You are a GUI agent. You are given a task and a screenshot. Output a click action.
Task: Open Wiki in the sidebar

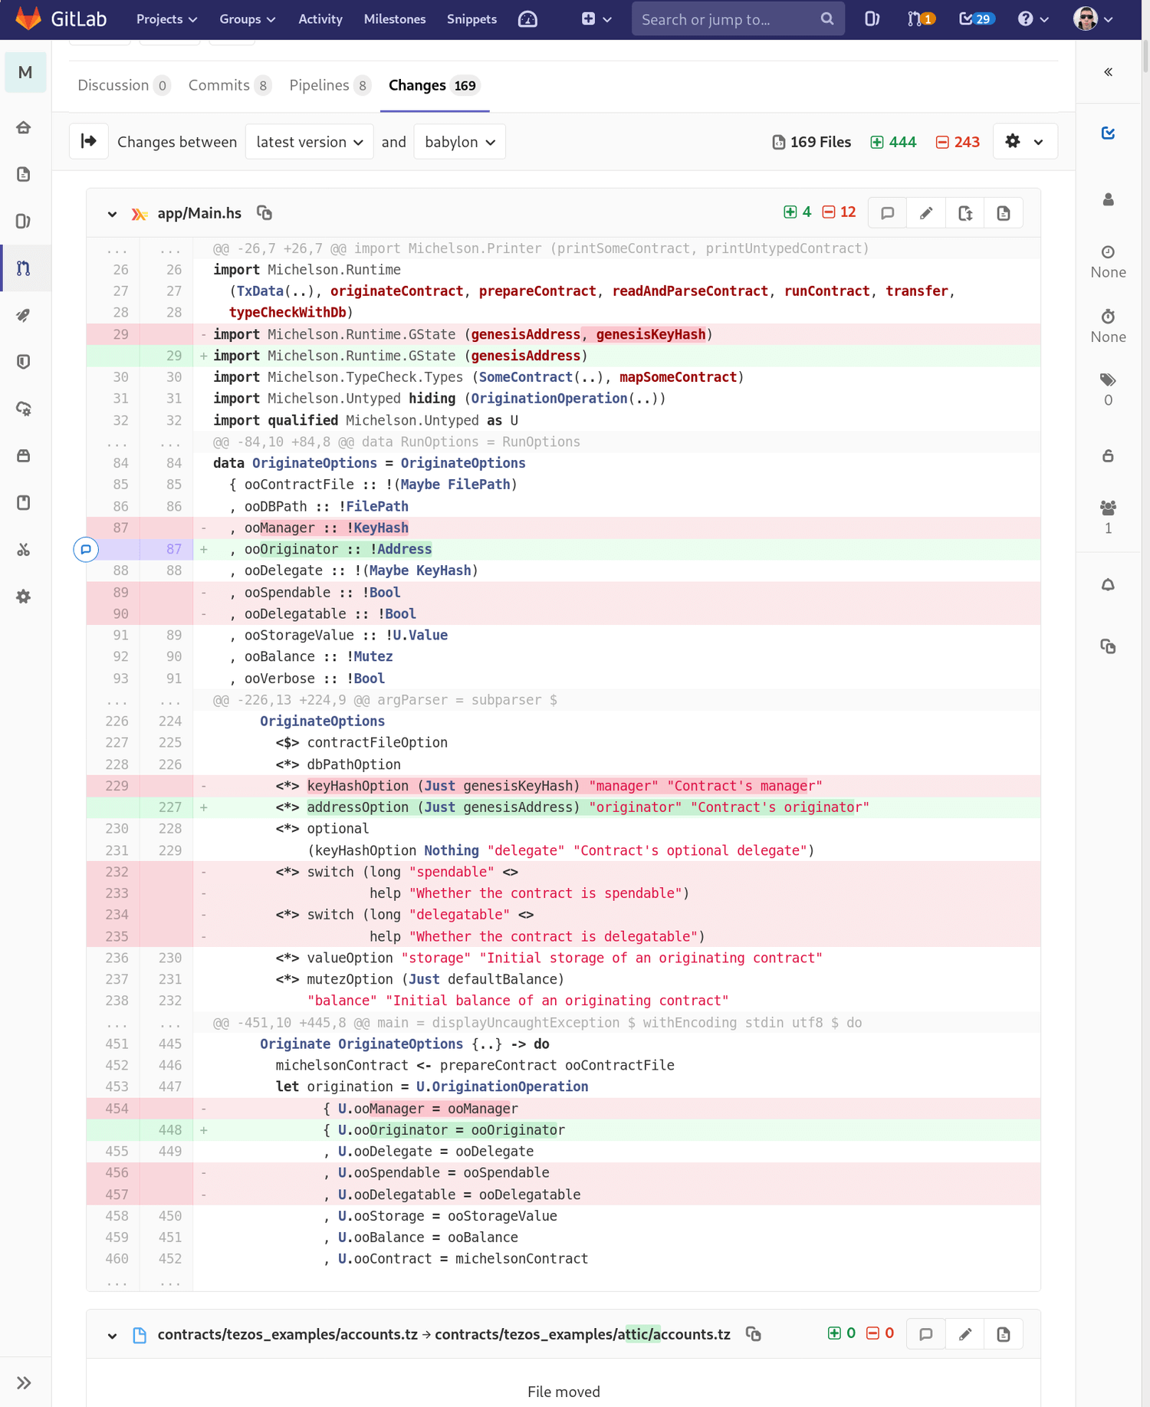point(24,503)
